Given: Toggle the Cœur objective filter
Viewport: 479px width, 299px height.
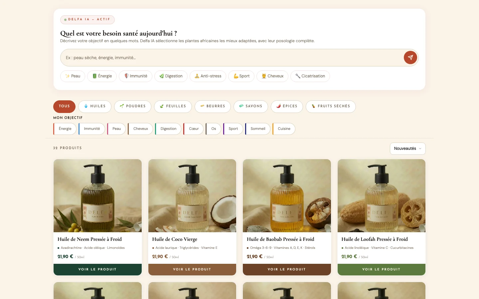Looking at the screenshot, I should [x=194, y=129].
